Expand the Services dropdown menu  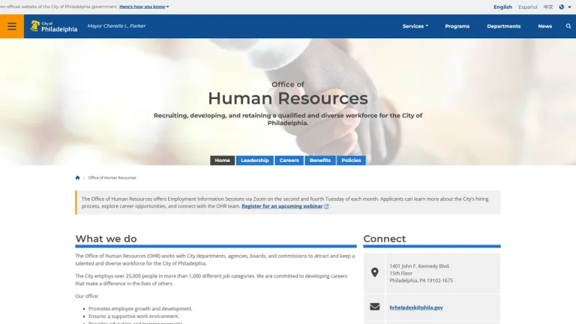415,26
